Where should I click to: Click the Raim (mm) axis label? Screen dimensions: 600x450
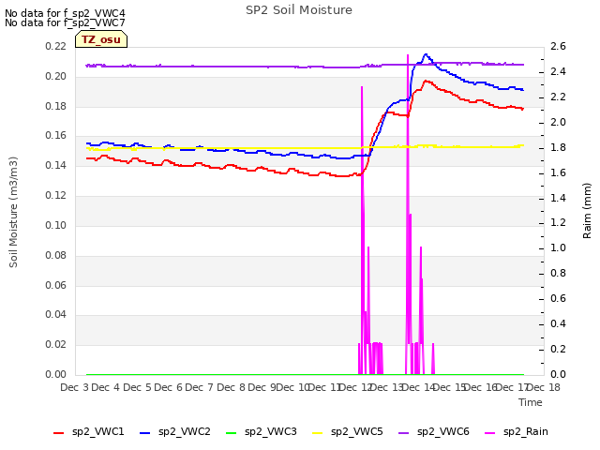[587, 211]
